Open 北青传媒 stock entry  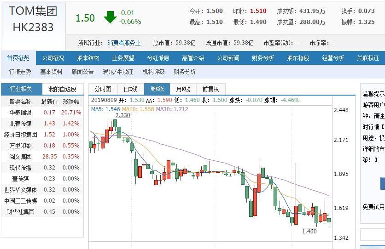pyautogui.click(x=20, y=124)
